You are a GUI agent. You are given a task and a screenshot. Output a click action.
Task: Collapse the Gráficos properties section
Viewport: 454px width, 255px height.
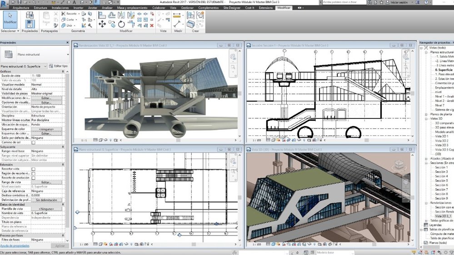click(x=63, y=71)
